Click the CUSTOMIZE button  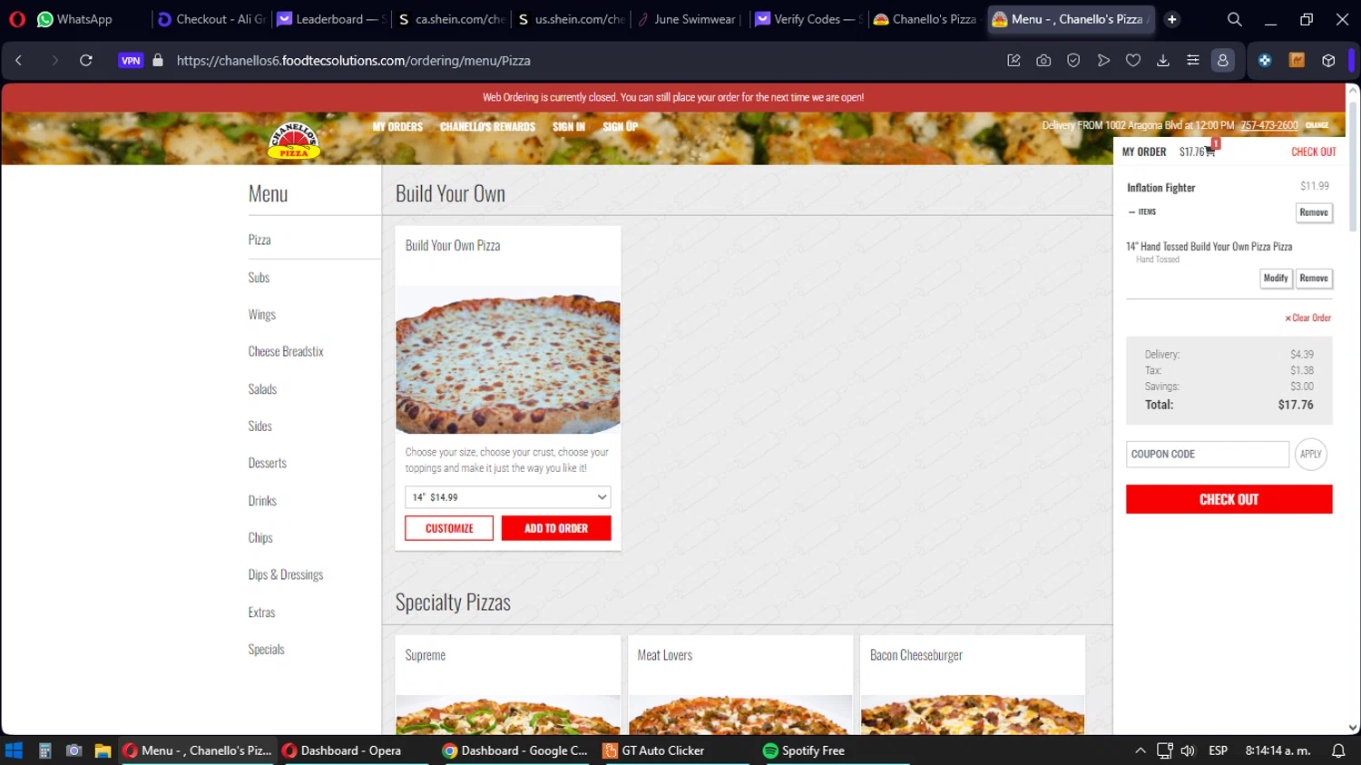449,528
